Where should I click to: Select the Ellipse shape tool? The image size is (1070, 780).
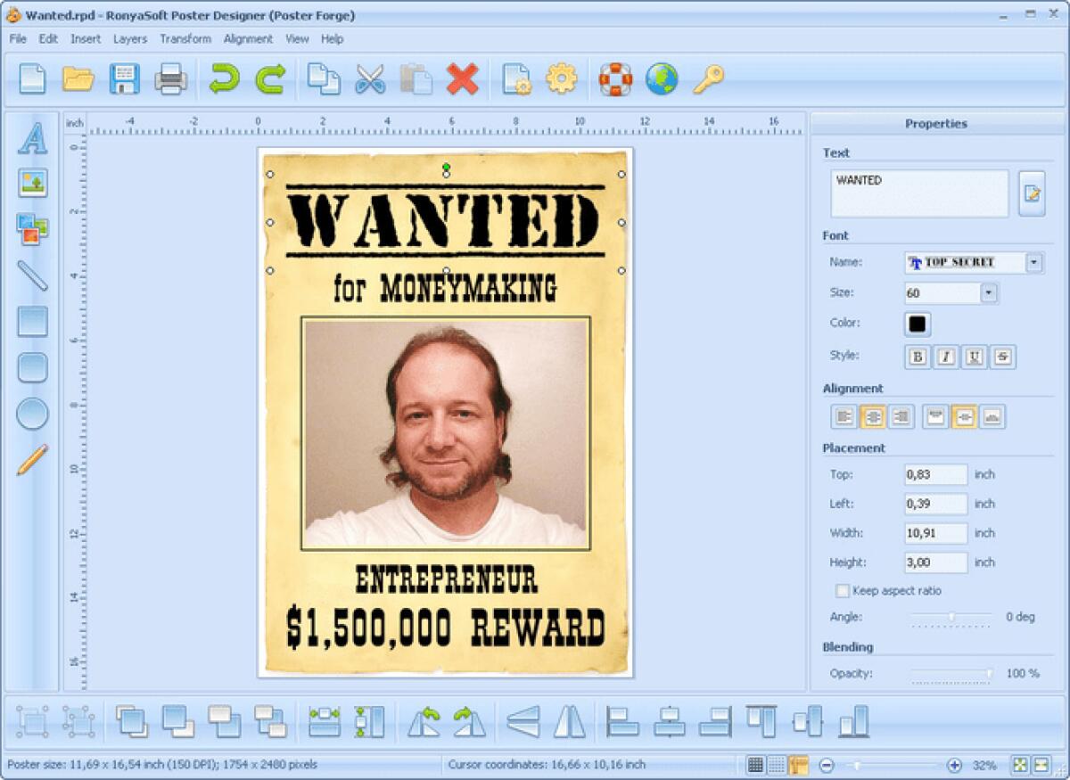coord(32,414)
